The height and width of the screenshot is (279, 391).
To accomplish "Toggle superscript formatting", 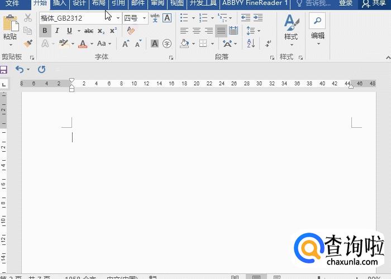I will point(113,30).
